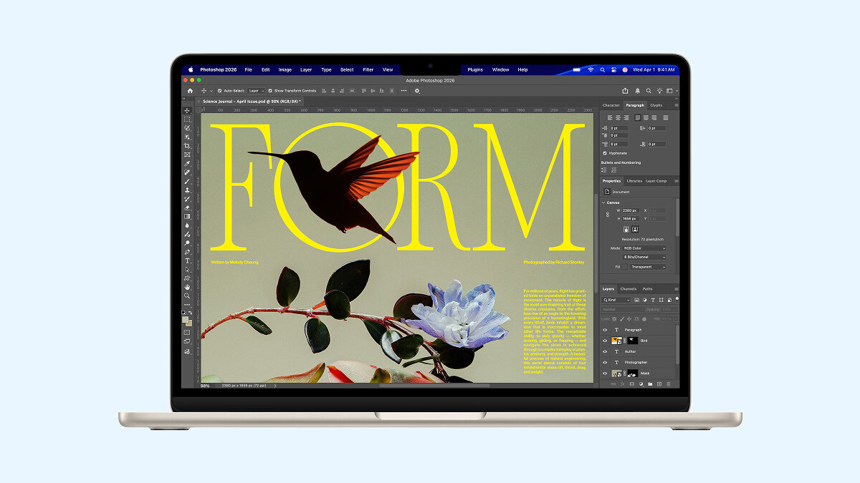Select the Frame tool
Screen dimensions: 860x483
pyautogui.click(x=187, y=155)
